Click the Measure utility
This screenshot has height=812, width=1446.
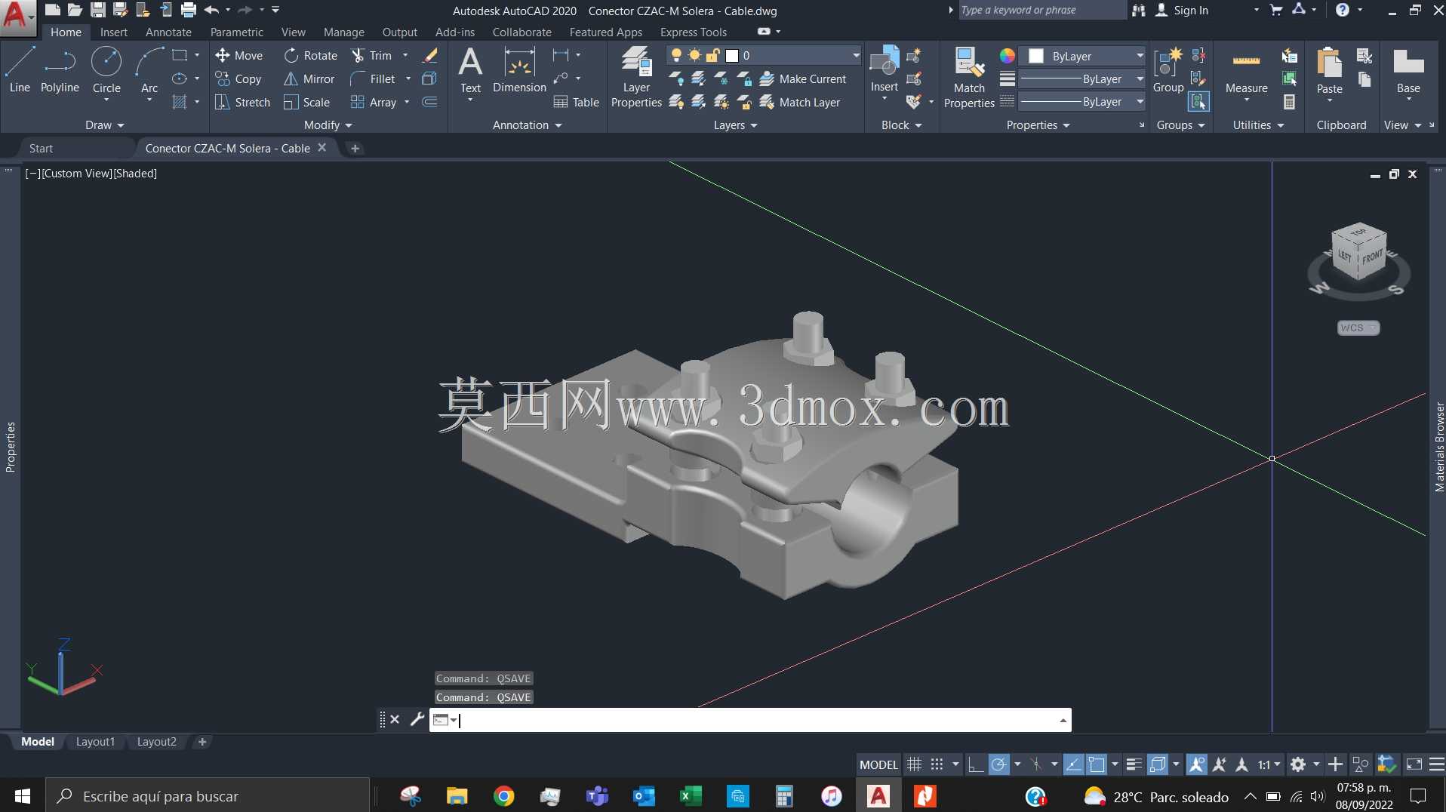tap(1246, 72)
